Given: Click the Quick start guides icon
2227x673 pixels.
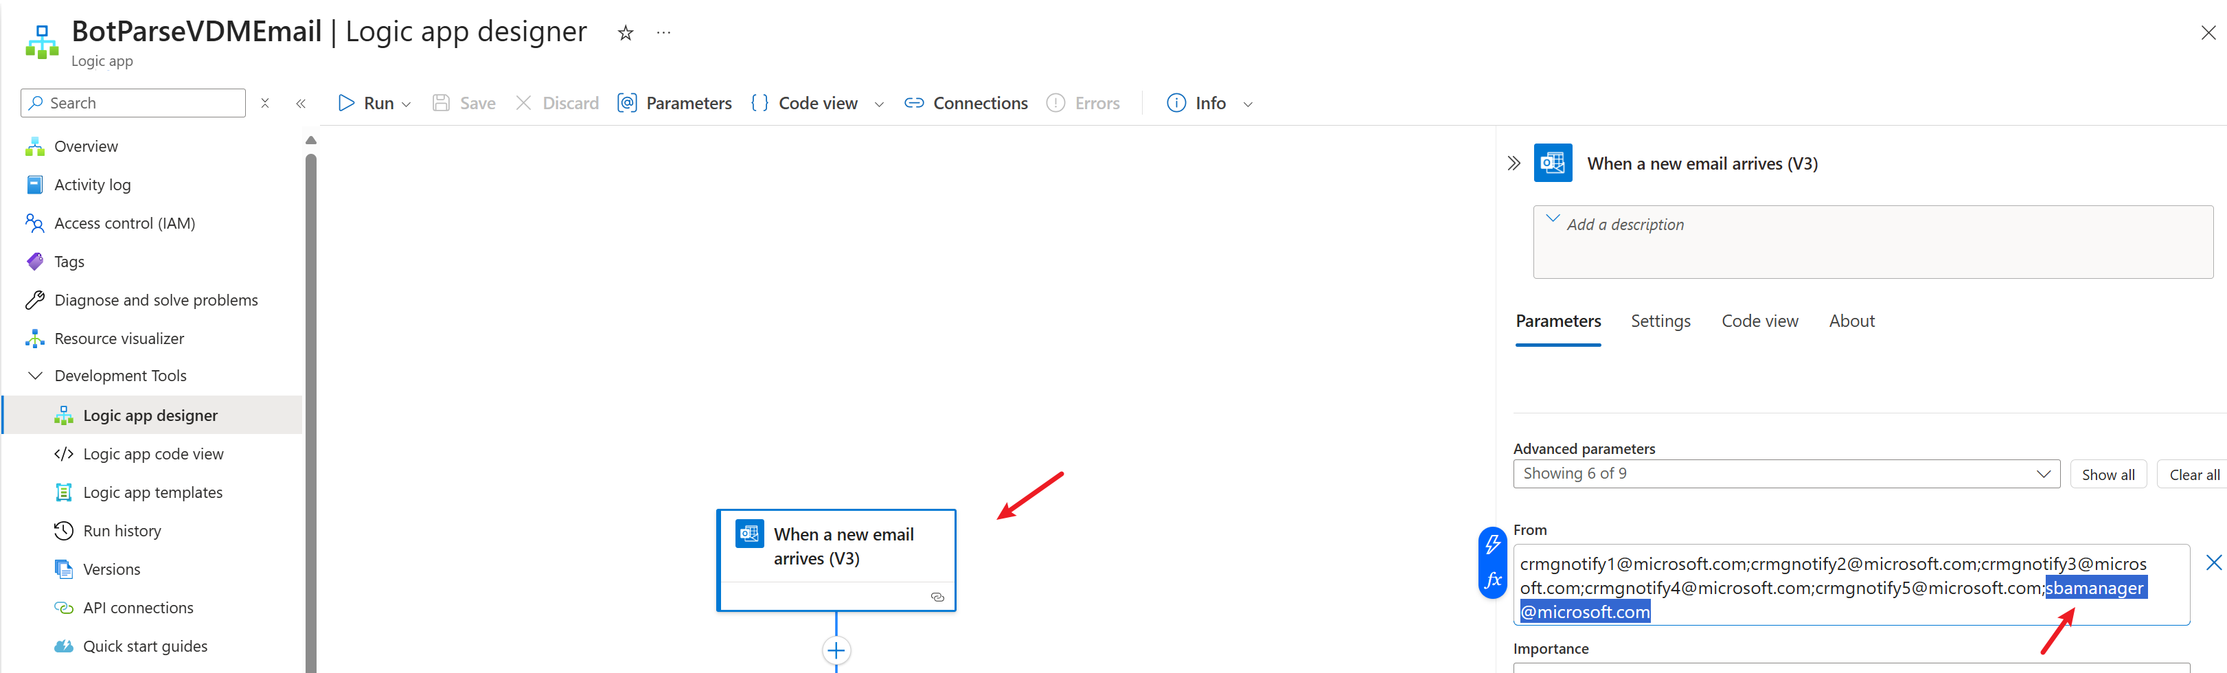Looking at the screenshot, I should [63, 646].
